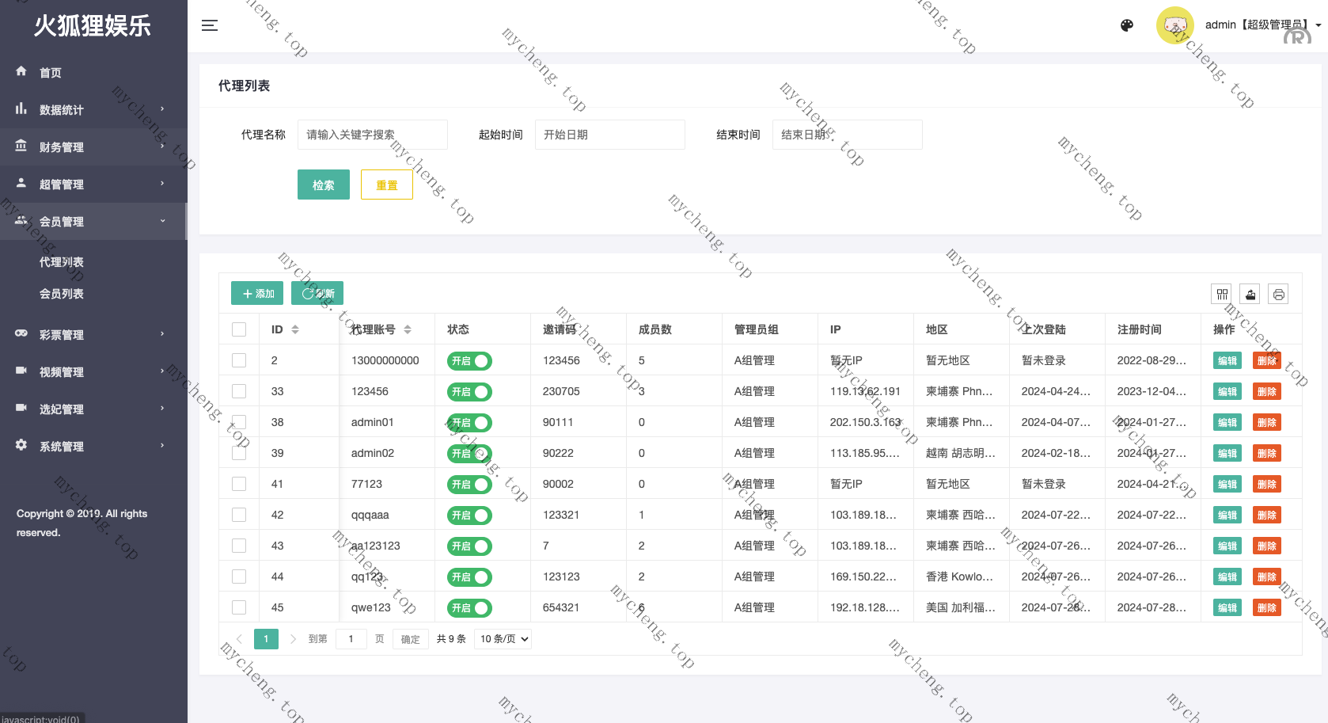Viewport: 1328px width, 723px height.
Task: Check the row checkbox for ID 33
Action: [x=239, y=391]
